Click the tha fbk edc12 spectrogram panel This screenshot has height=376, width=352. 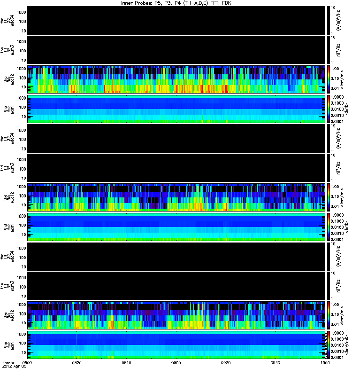pos(176,79)
